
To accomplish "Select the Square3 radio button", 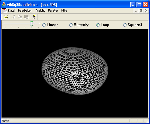I will tap(125, 25).
